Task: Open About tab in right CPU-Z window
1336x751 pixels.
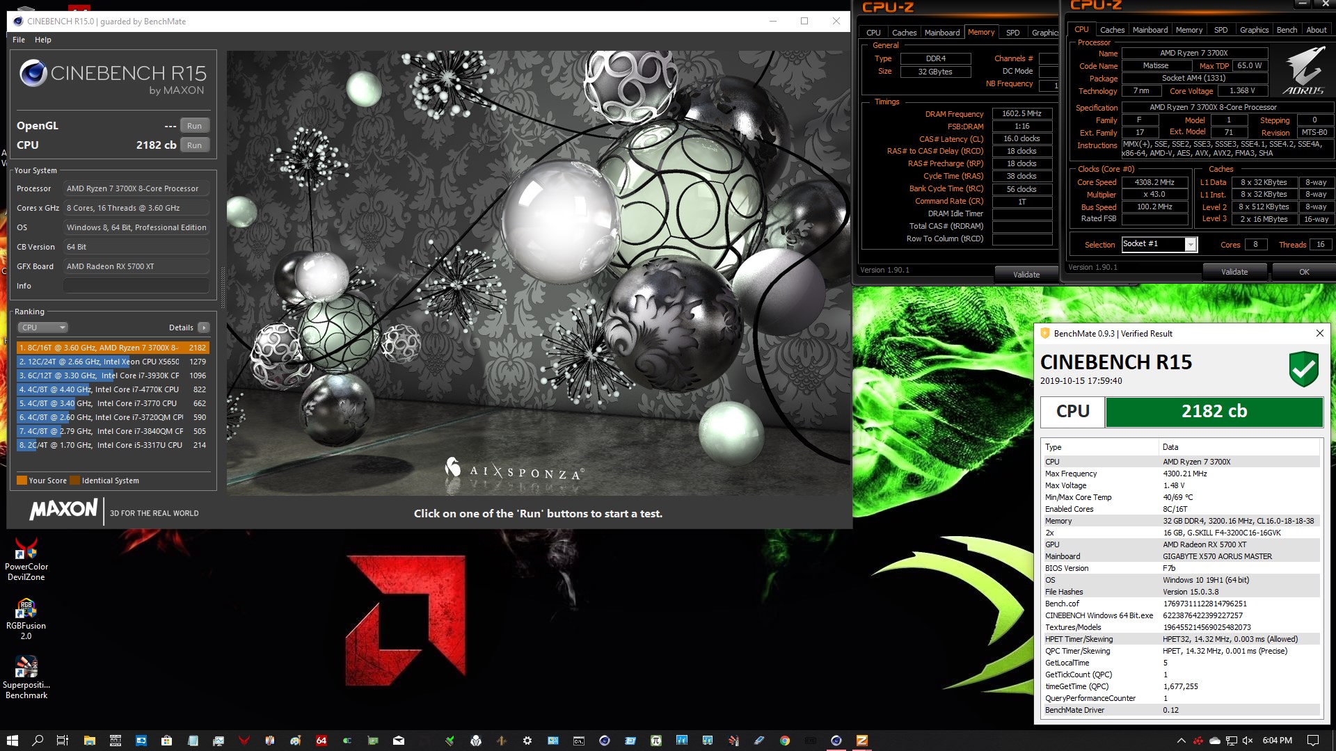Action: point(1316,30)
